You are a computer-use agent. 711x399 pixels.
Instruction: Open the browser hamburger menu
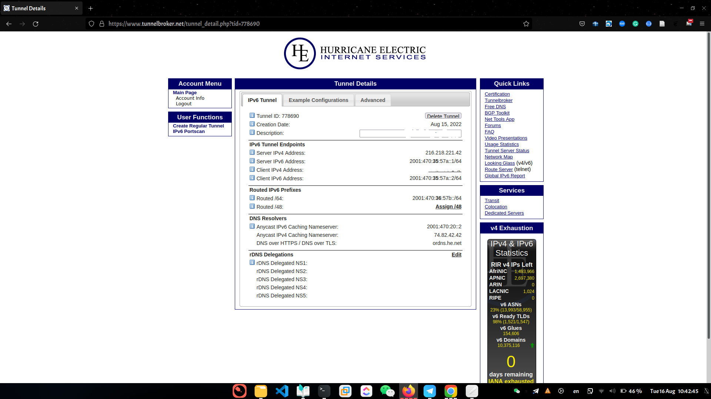[x=702, y=24]
